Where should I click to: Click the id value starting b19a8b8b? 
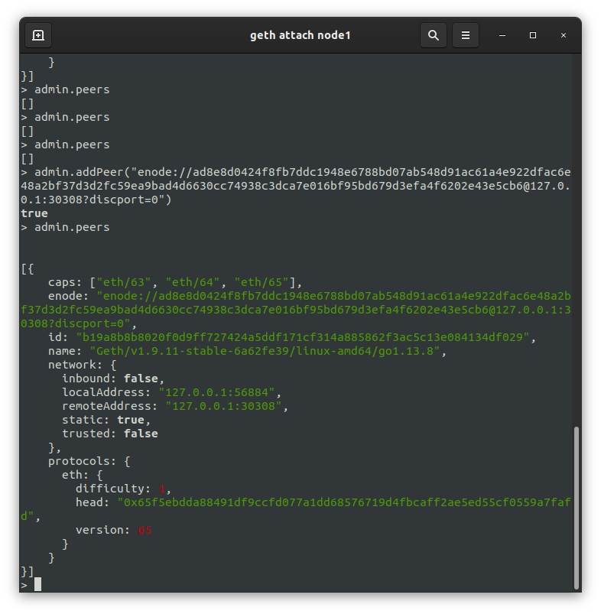coord(303,337)
